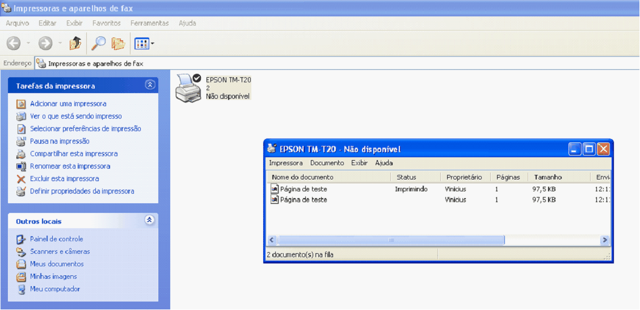Collapse the Outros locais panel

pos(150,220)
